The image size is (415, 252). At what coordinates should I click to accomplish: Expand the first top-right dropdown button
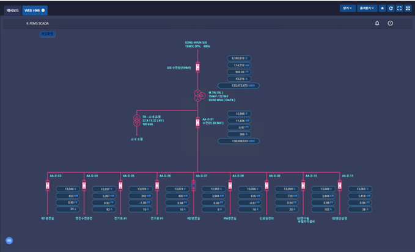click(348, 9)
